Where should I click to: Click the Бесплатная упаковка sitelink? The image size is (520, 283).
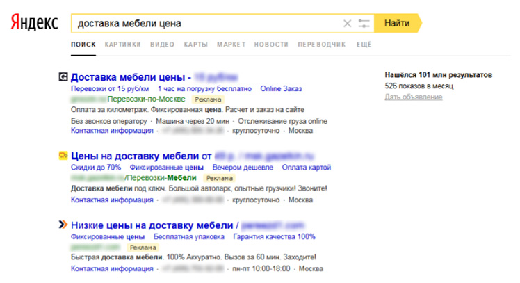(x=188, y=236)
